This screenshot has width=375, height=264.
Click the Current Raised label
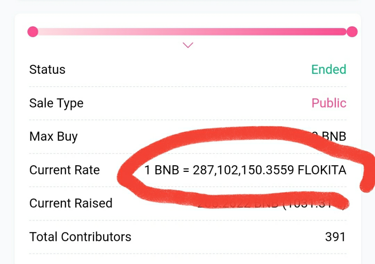pos(71,203)
